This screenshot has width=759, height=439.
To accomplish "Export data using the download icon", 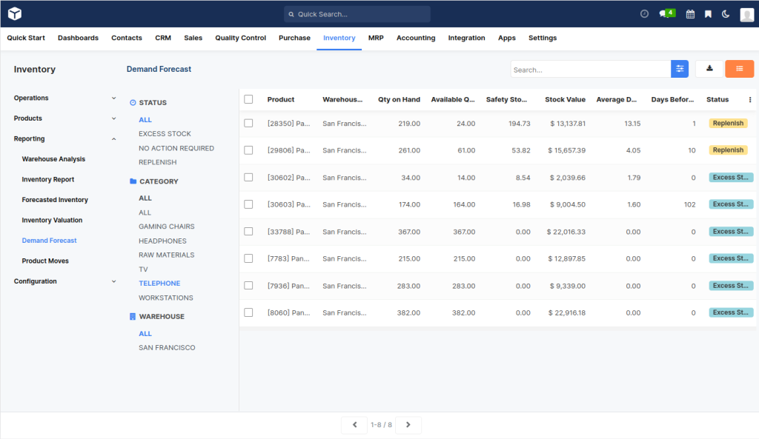I will (709, 68).
